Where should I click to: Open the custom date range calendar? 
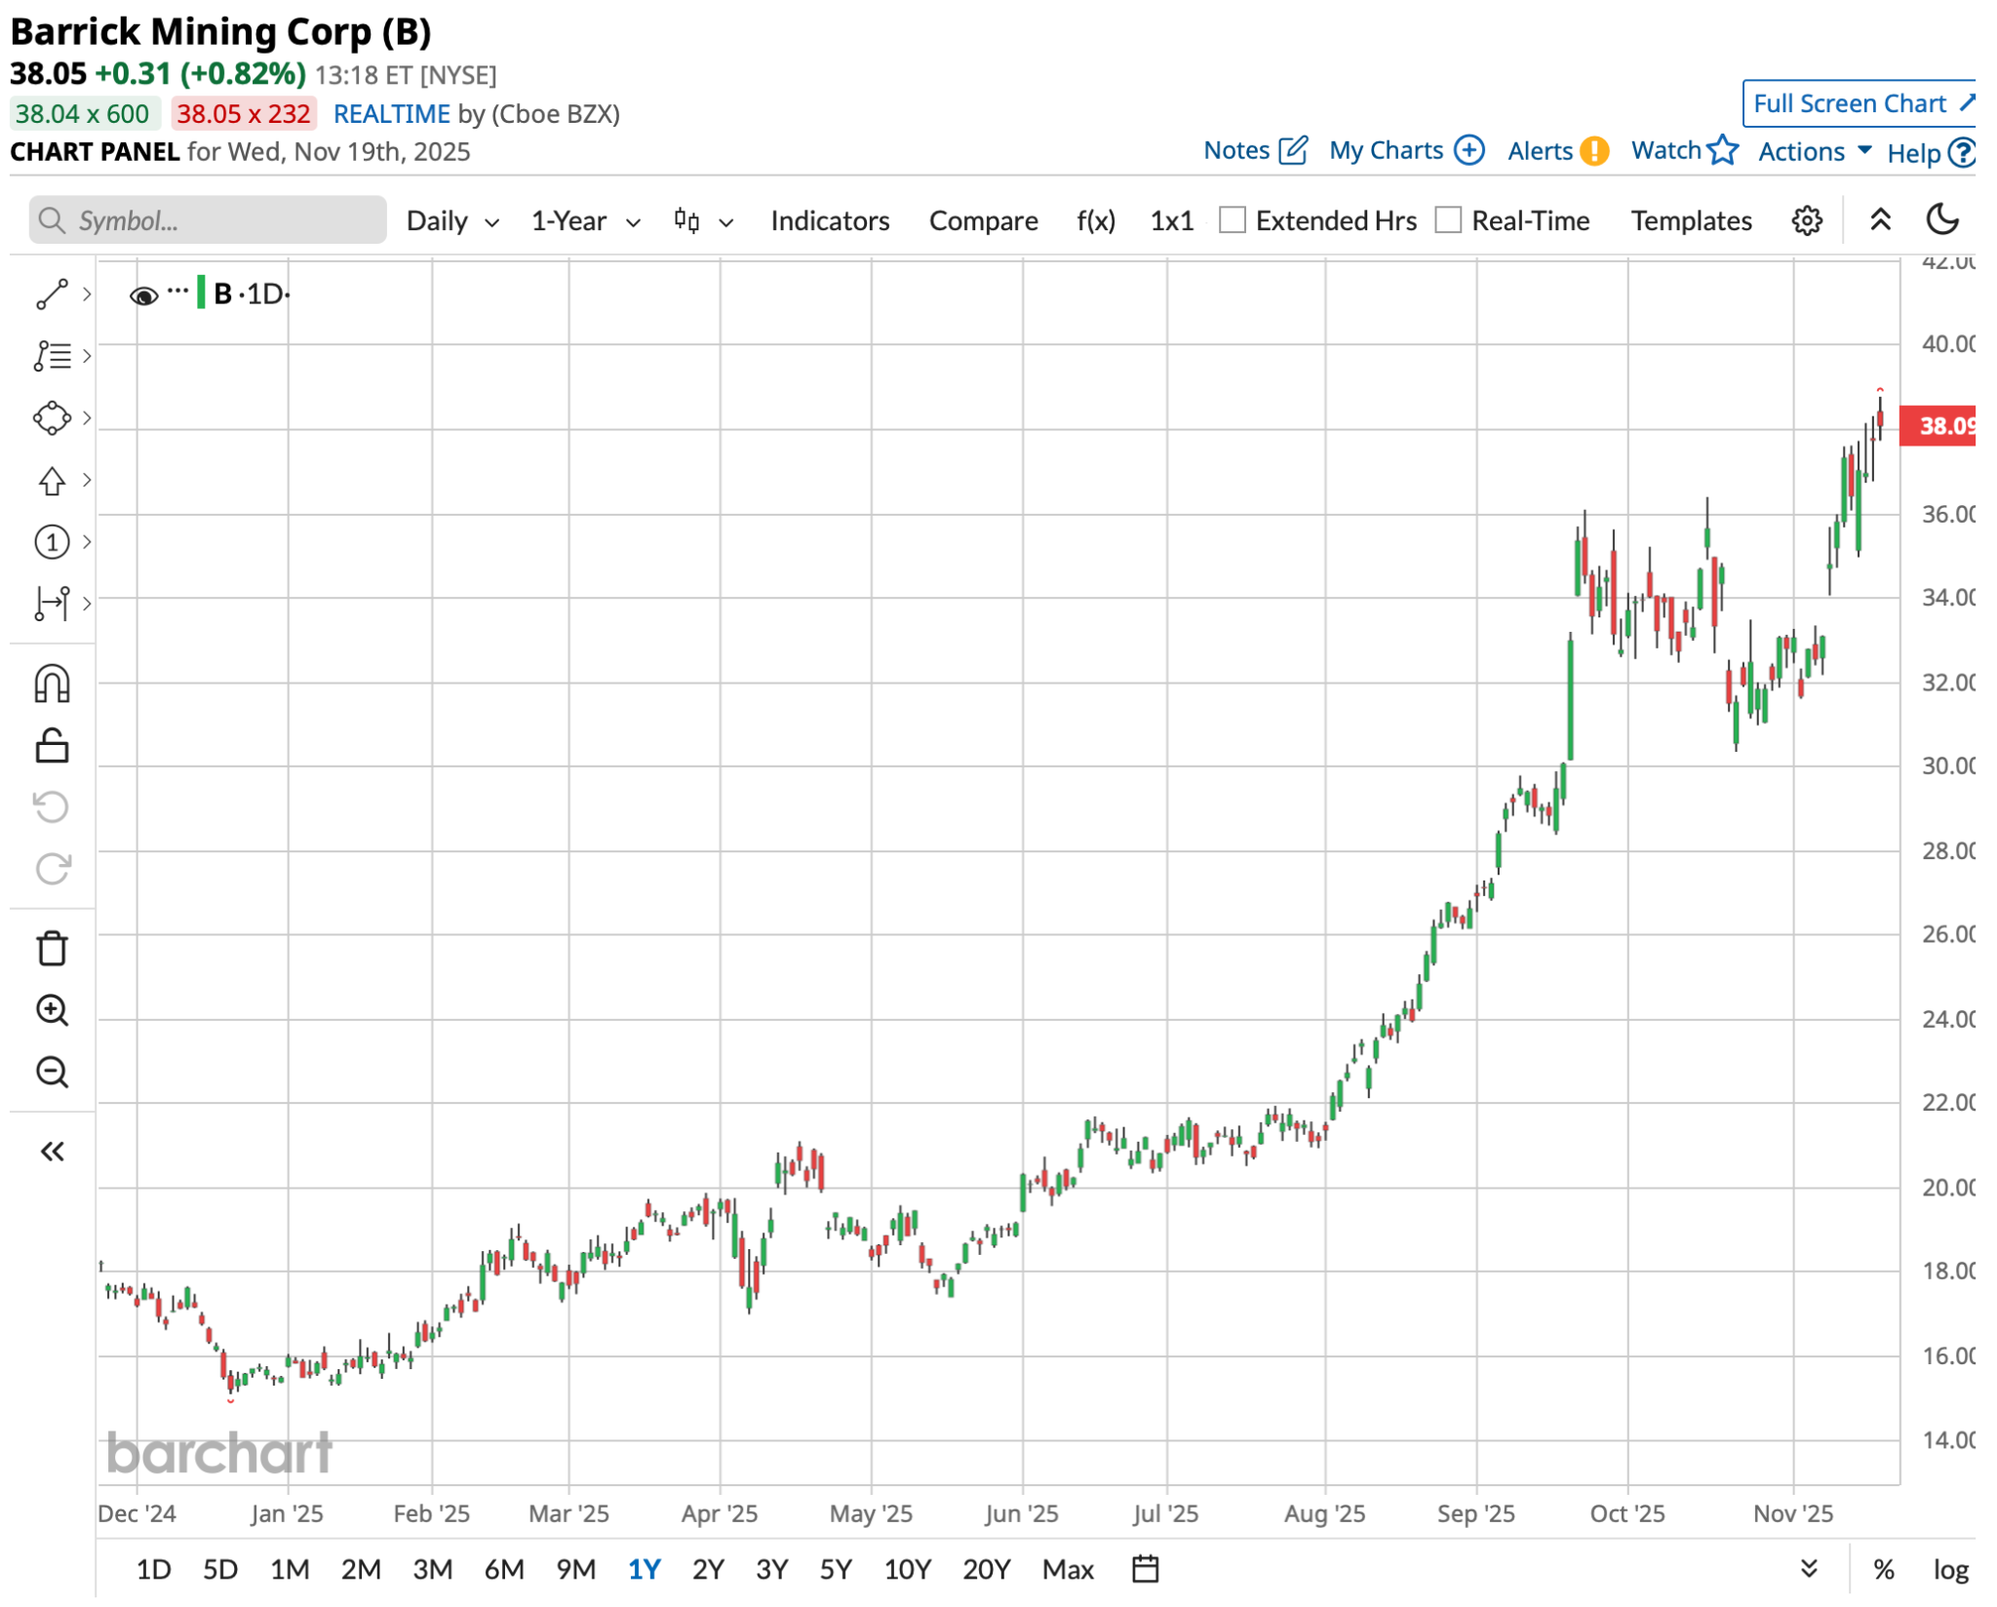(x=1145, y=1569)
